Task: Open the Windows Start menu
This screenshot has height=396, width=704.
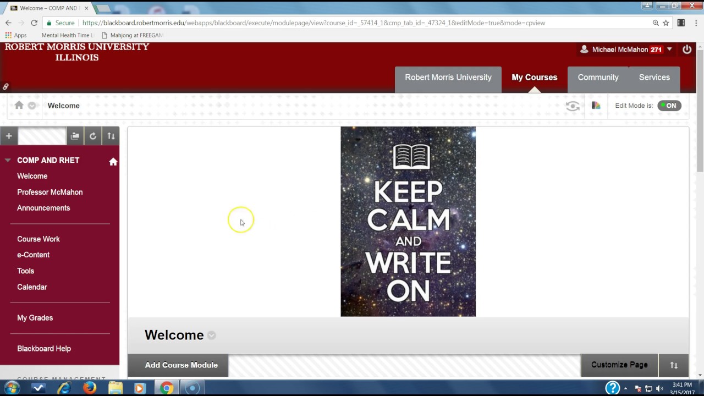Action: pos(12,388)
